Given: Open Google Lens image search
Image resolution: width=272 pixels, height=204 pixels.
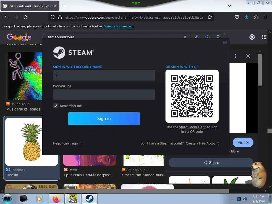Looking at the screenshot, I should point(207,37).
